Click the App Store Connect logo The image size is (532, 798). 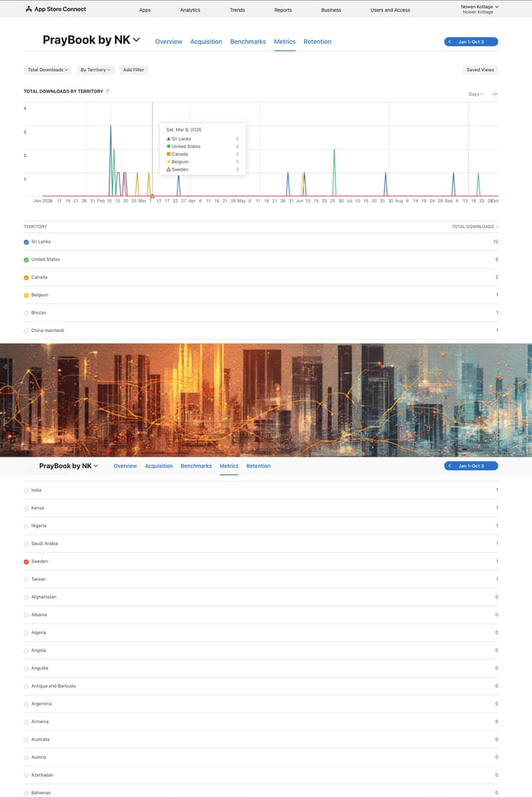55,9
